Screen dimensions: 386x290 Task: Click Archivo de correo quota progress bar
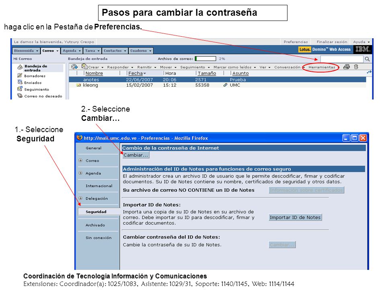pyautogui.click(x=205, y=59)
